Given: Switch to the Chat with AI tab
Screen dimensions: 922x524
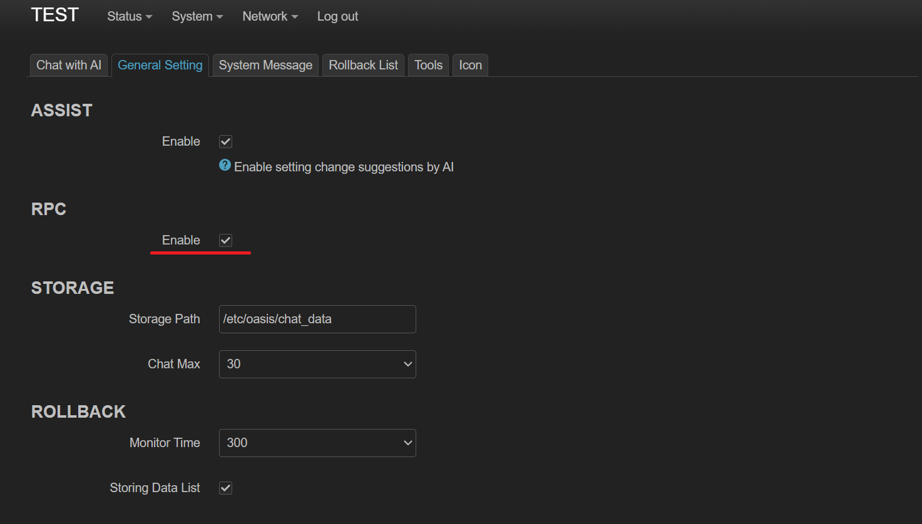Looking at the screenshot, I should click(x=69, y=65).
